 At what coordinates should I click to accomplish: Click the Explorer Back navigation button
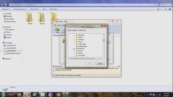pos(2,5)
